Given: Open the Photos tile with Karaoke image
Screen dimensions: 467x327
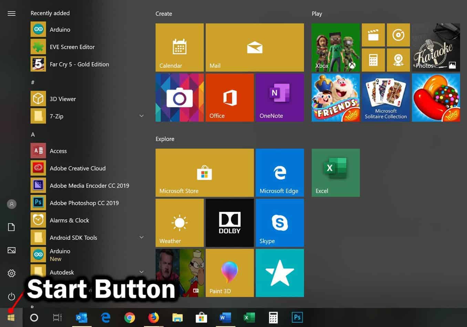Looking at the screenshot, I should [x=436, y=48].
